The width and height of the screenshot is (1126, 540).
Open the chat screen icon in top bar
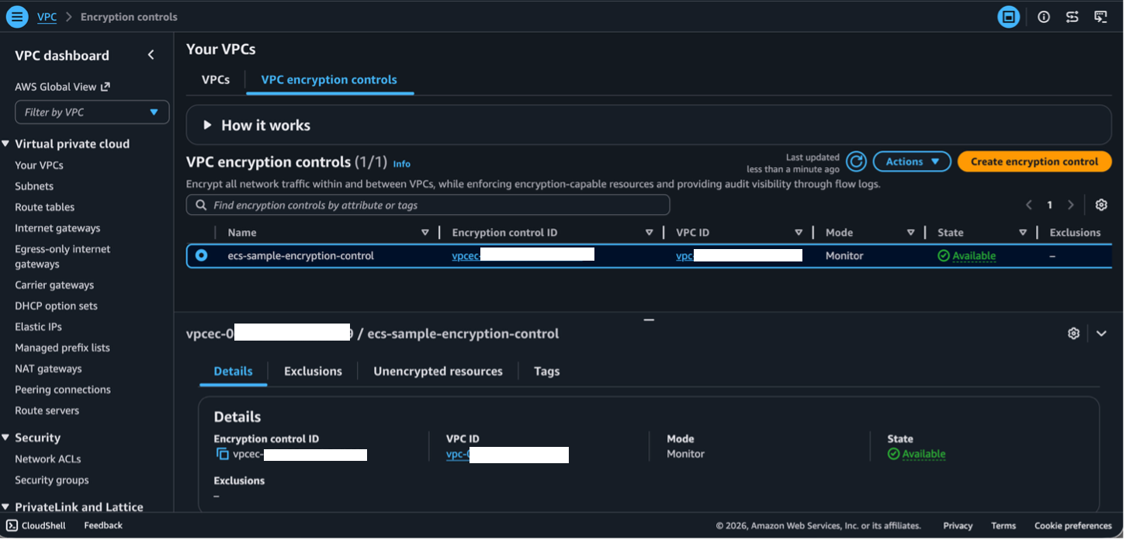1100,17
